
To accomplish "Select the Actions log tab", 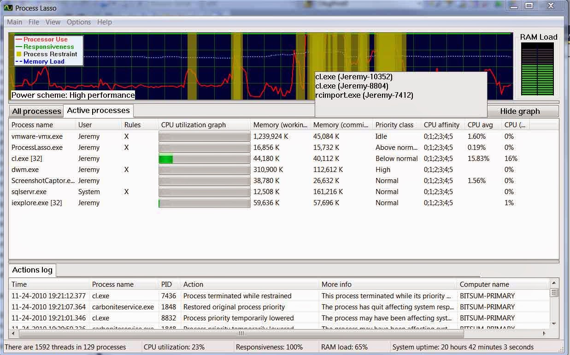I will [32, 270].
